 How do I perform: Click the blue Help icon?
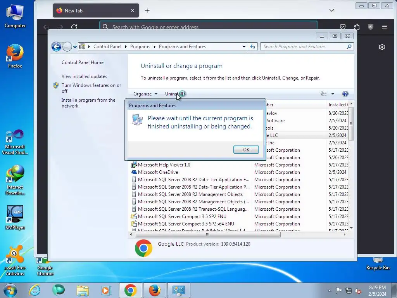tap(345, 94)
